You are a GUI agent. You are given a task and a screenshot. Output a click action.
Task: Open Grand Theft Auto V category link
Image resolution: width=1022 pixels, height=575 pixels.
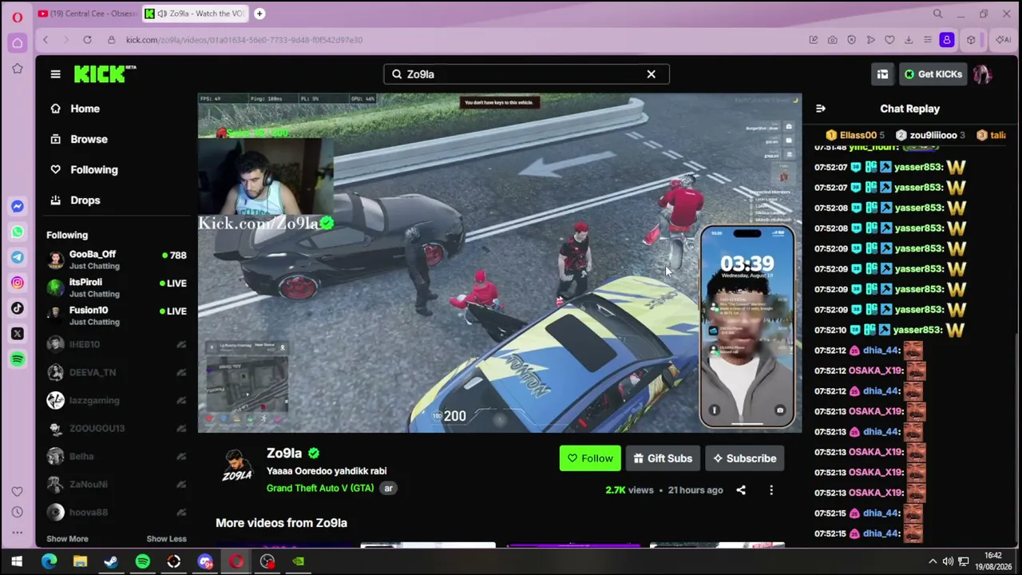tap(320, 488)
